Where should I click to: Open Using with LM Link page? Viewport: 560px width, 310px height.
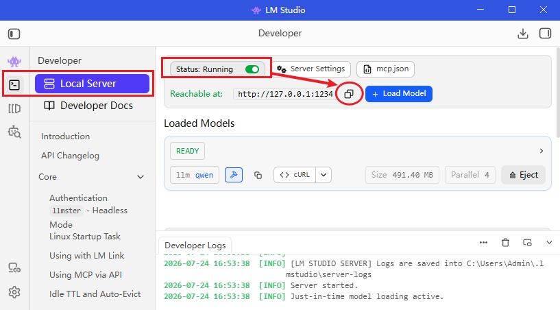click(x=87, y=256)
